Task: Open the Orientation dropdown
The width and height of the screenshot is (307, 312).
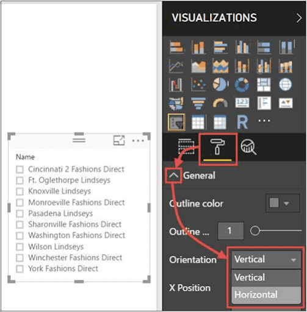Action: (x=266, y=260)
